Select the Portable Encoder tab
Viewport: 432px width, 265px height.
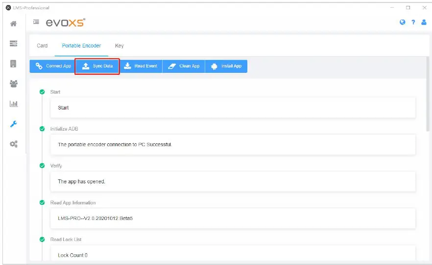click(x=81, y=45)
